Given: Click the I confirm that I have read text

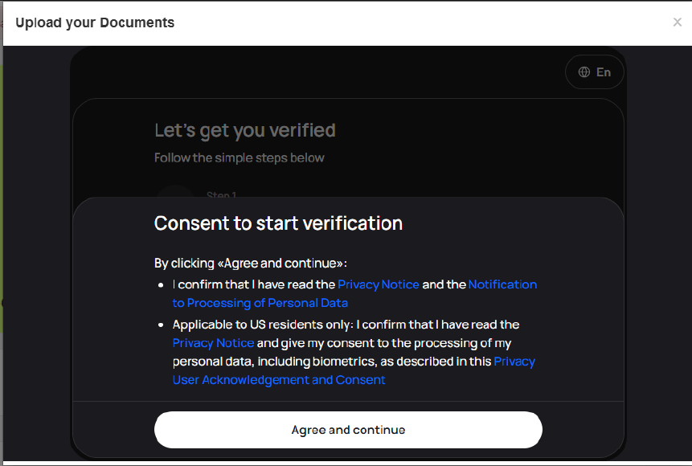Looking at the screenshot, I should [x=254, y=284].
